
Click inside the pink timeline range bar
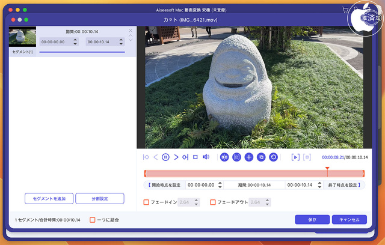click(x=254, y=174)
